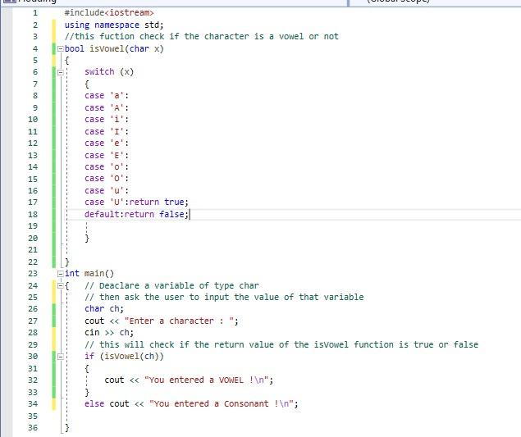Viewport: 521px width, 437px height.
Task: Click closing brace of main on line 36
Action: [x=66, y=428]
